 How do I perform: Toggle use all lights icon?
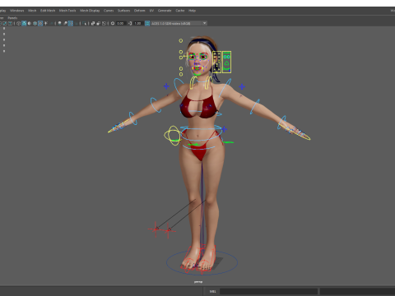[x=45, y=24]
